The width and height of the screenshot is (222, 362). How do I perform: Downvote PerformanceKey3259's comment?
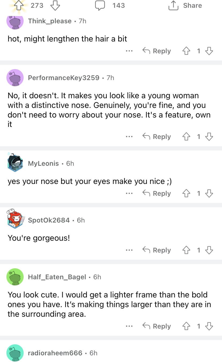[209, 137]
